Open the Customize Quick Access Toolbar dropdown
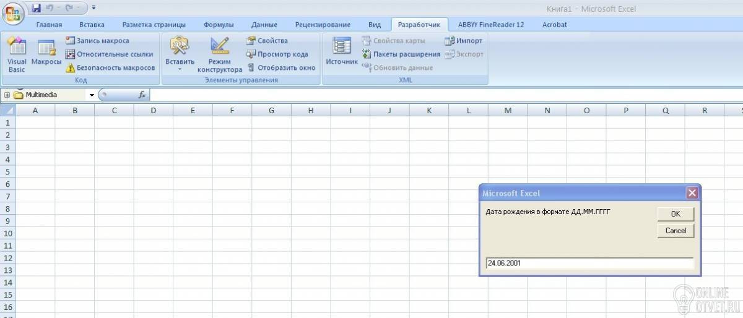 (x=93, y=8)
